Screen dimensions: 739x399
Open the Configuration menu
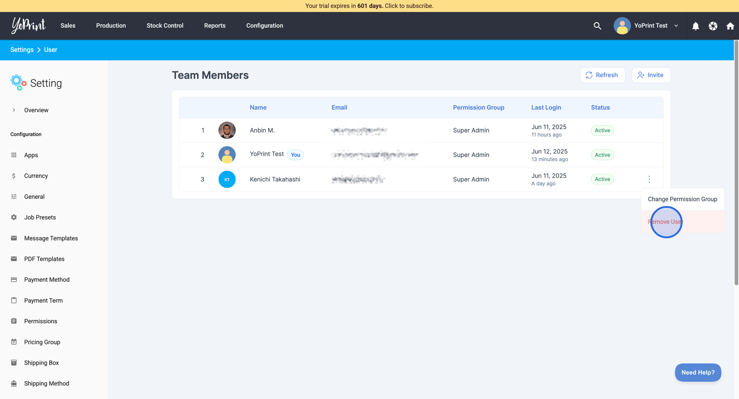[265, 26]
